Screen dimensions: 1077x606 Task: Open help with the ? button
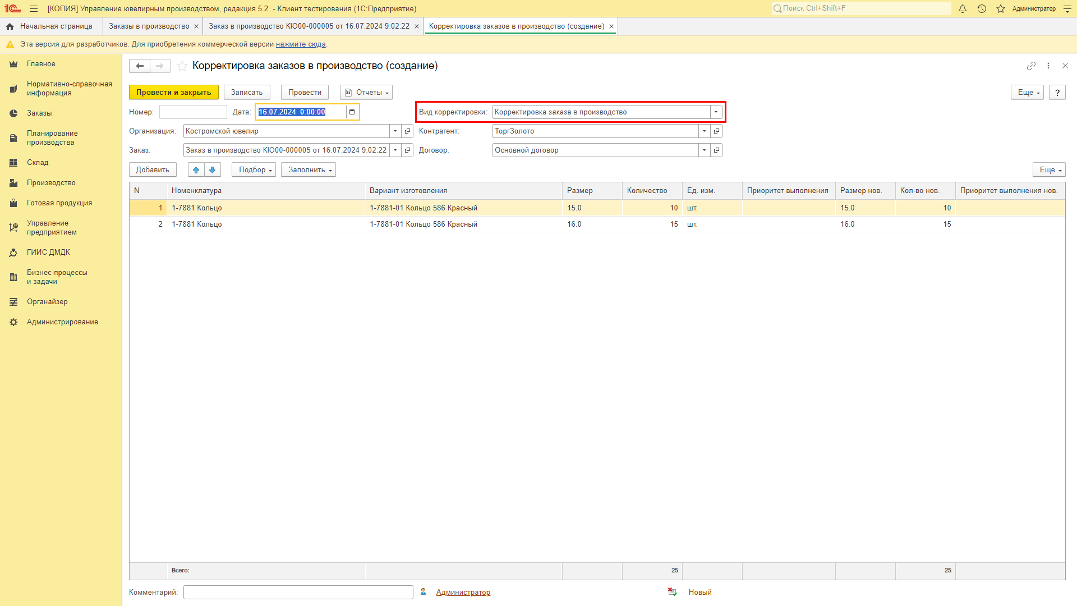tap(1057, 93)
